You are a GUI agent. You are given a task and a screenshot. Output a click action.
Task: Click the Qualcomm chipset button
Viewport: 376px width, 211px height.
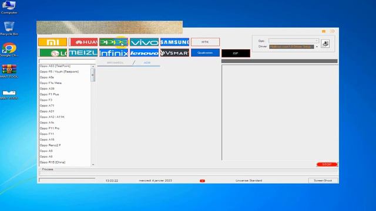pyautogui.click(x=205, y=53)
